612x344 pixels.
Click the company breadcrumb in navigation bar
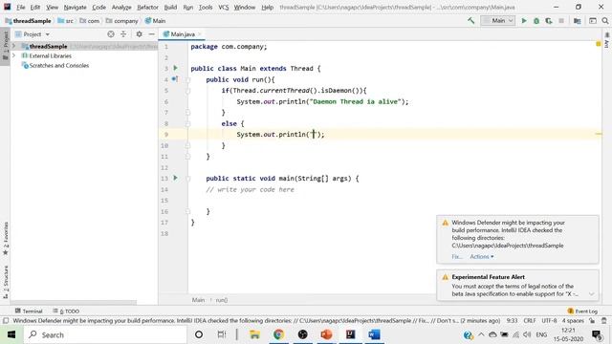(x=121, y=21)
